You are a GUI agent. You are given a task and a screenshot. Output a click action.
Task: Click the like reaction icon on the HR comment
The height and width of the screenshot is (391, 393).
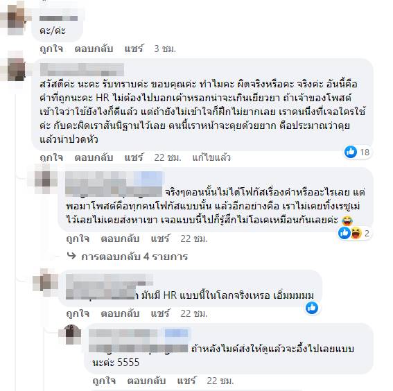[312, 308]
